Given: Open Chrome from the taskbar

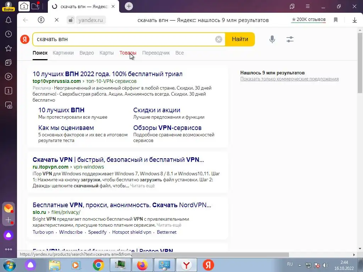Looking at the screenshot, I should tap(99, 265).
